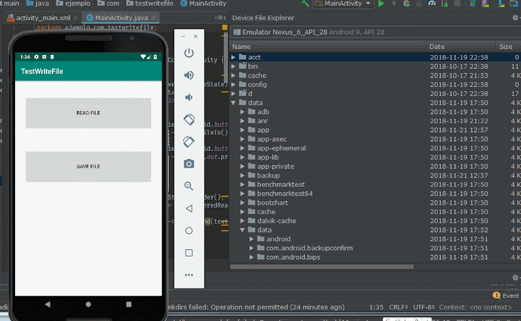Viewport: 521px width, 321px height.
Task: Click the stop button icon
Action: [457, 3]
